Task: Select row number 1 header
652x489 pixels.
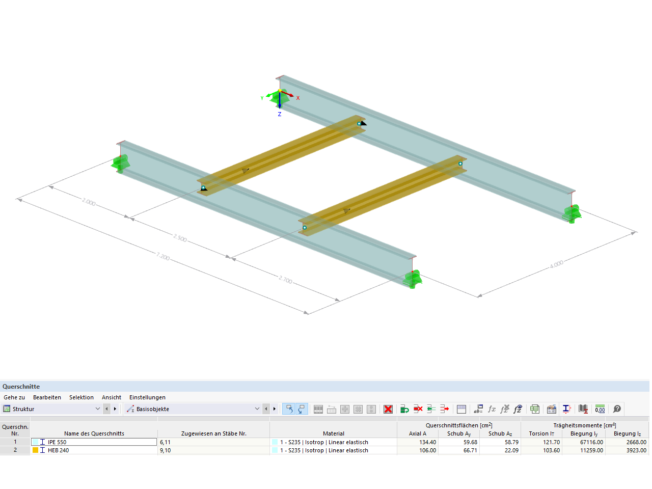Action: [15, 442]
